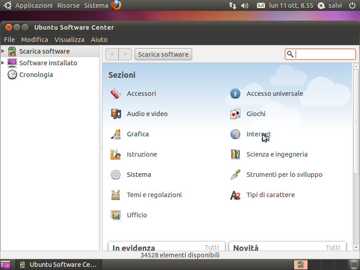This screenshot has width=360, height=270.
Task: Open the Audio e video section icon
Action: (x=116, y=114)
